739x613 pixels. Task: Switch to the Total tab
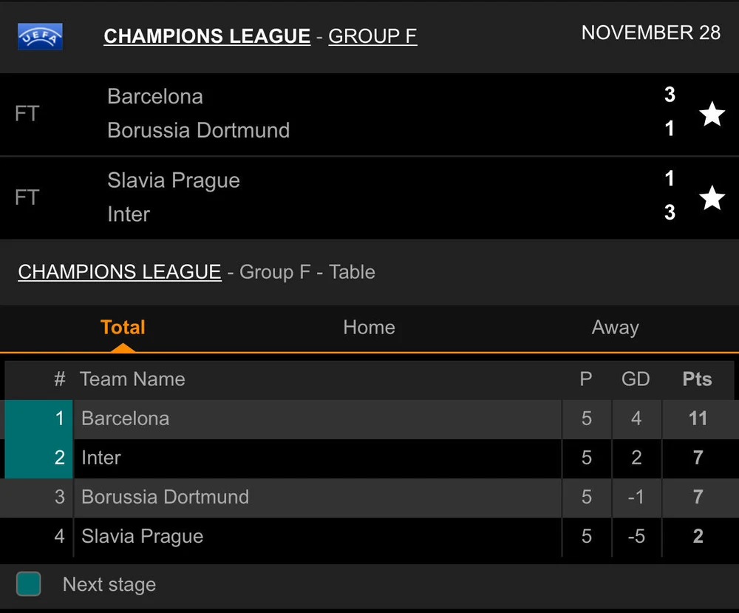coord(123,328)
